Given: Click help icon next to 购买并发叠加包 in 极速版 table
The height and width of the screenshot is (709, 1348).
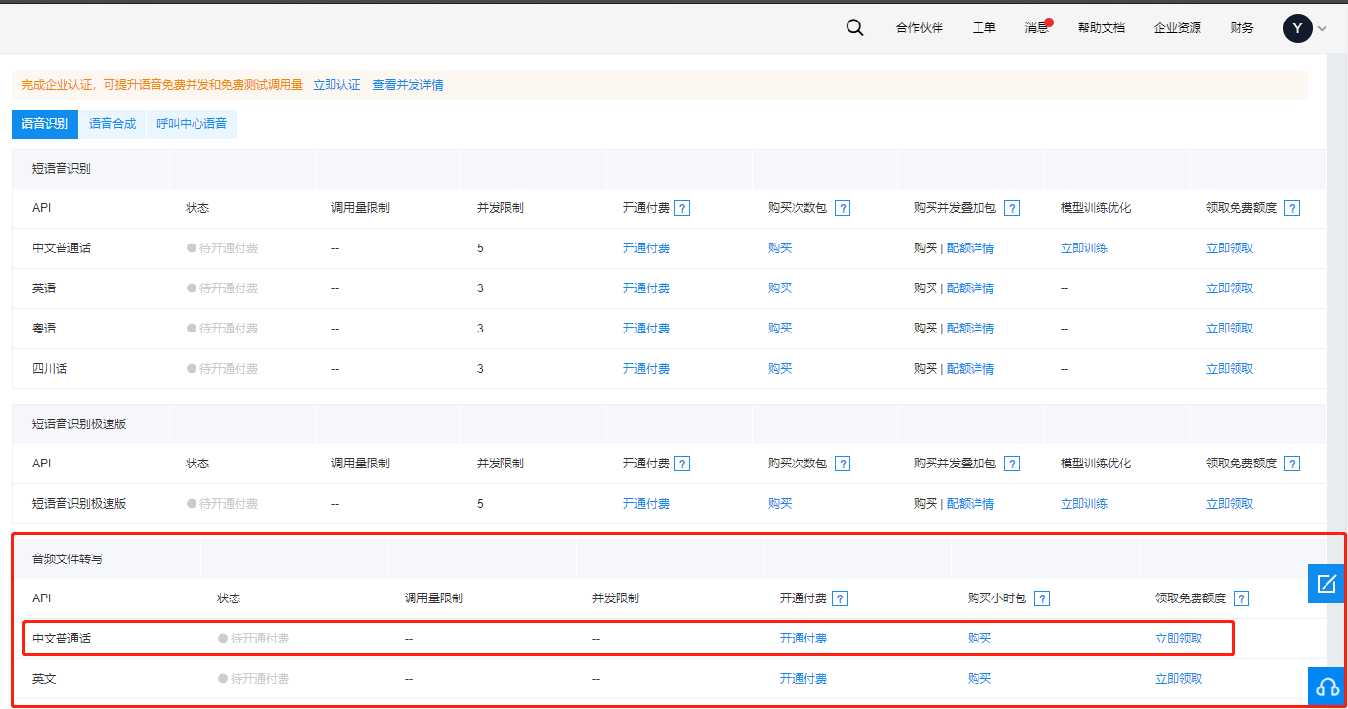Looking at the screenshot, I should pos(1012,464).
